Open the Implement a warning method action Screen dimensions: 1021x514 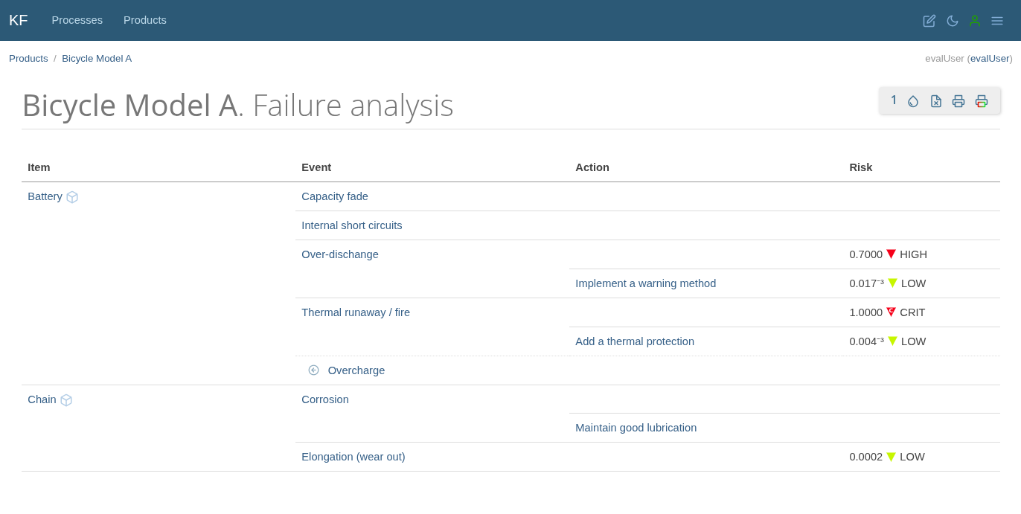tap(645, 283)
